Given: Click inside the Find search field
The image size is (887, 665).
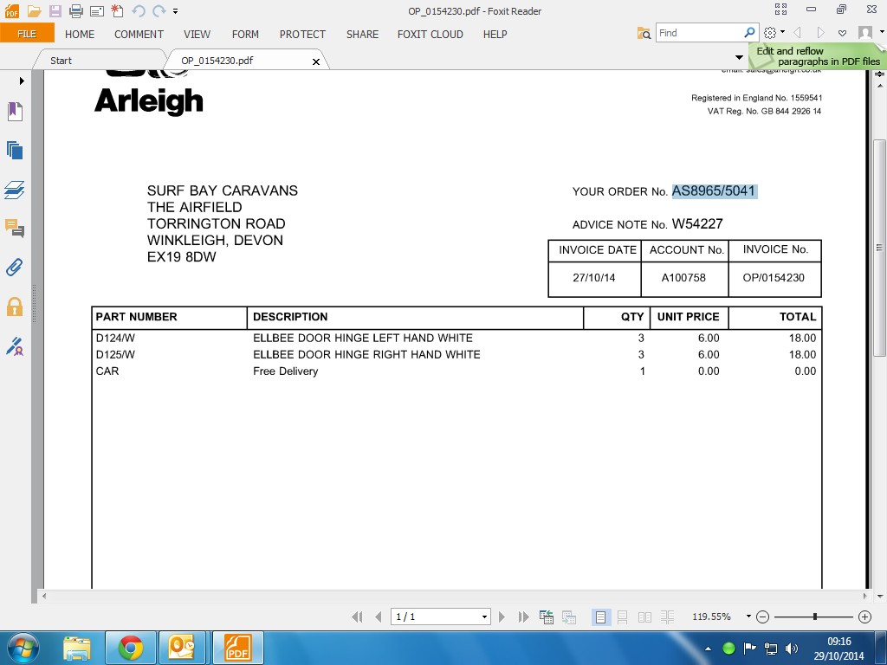Looking at the screenshot, I should 700,33.
